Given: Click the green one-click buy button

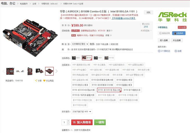Looking at the screenshot, I should [100, 122].
